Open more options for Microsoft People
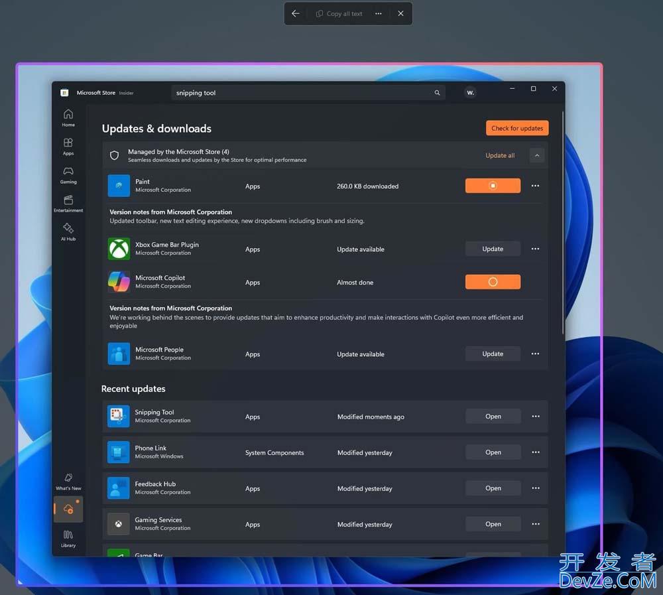The width and height of the screenshot is (663, 595). [x=535, y=354]
